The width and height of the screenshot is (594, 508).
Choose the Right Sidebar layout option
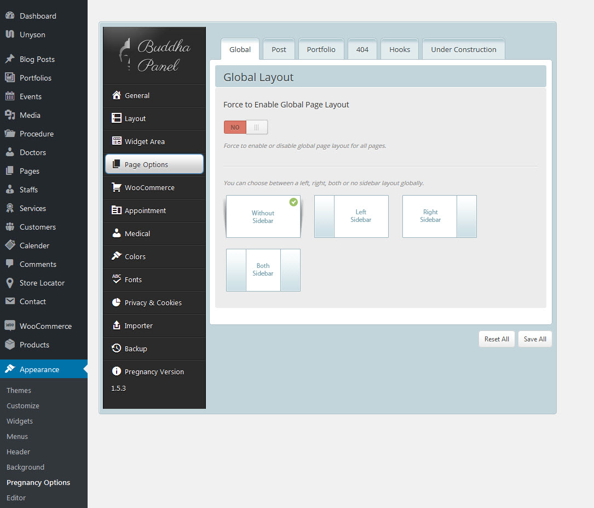point(439,216)
